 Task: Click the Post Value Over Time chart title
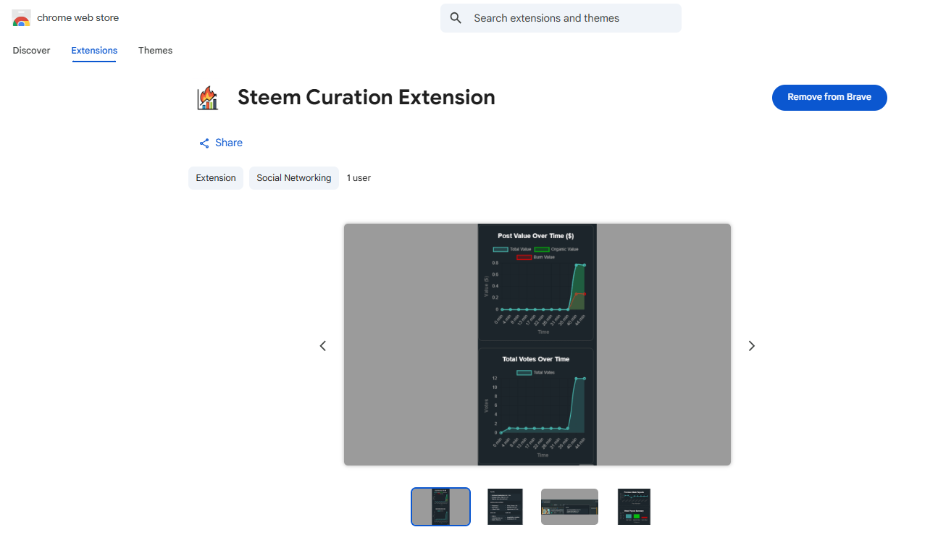pyautogui.click(x=536, y=236)
